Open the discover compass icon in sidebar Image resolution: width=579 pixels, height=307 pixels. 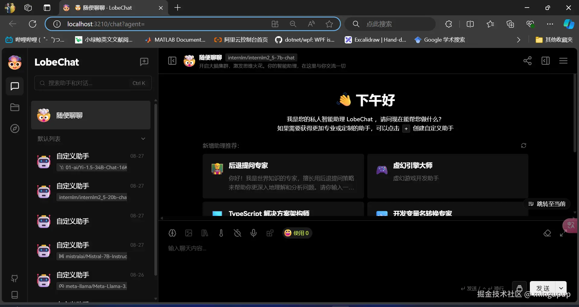click(x=15, y=128)
